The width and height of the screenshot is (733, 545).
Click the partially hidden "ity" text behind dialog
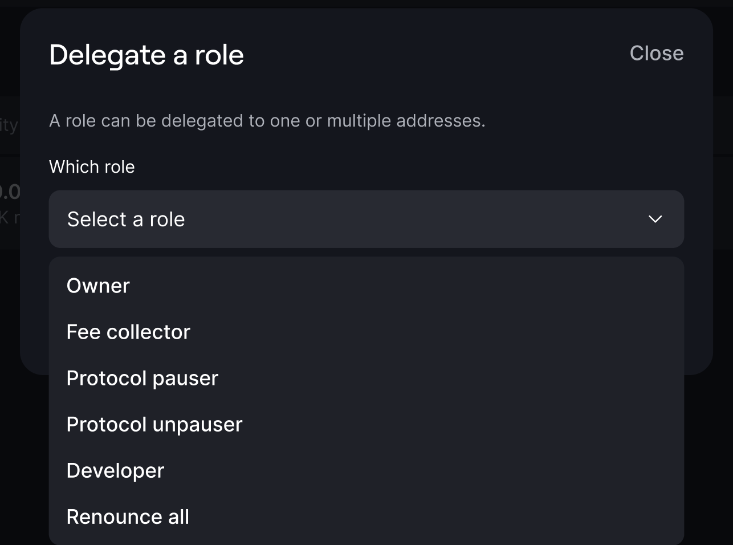[x=9, y=125]
